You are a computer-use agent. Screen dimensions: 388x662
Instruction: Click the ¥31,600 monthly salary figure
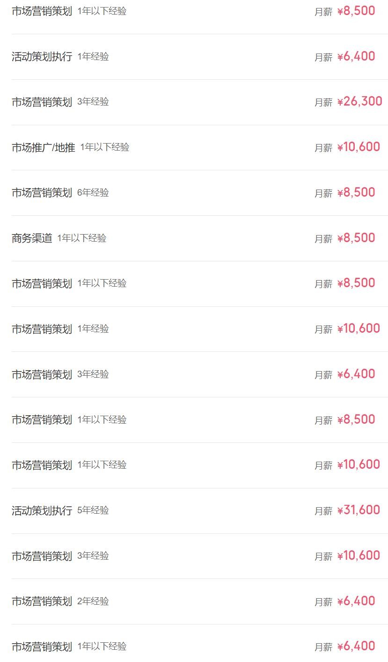(x=359, y=510)
